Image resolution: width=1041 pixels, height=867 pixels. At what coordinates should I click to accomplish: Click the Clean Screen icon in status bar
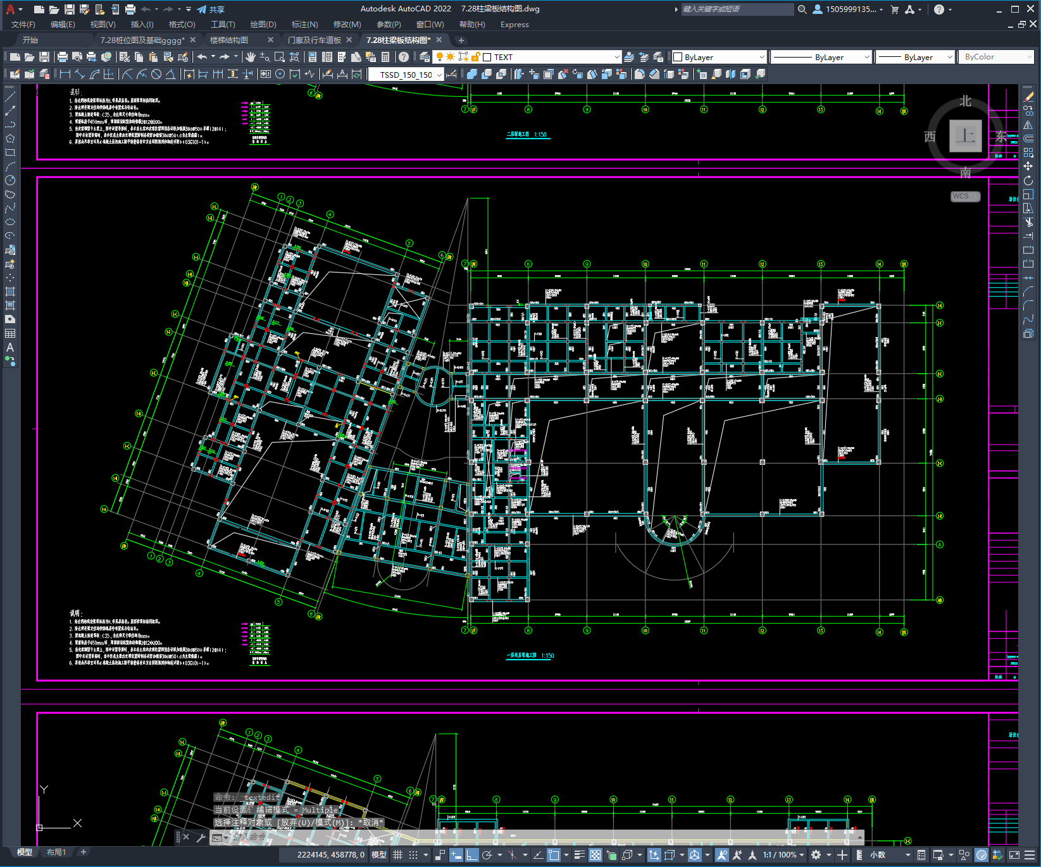tap(1013, 855)
